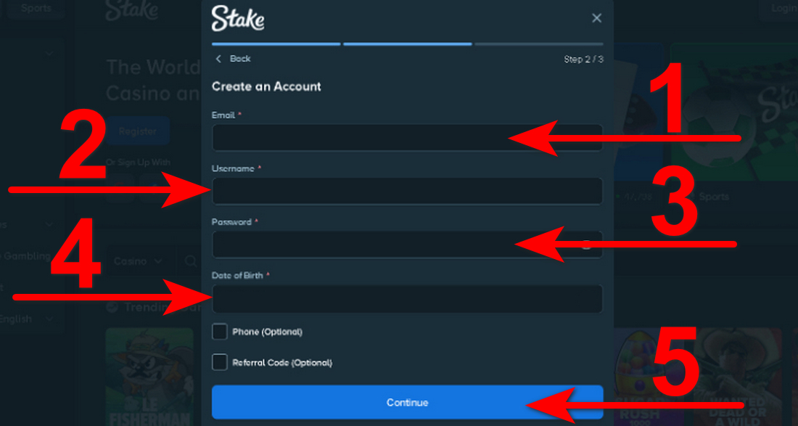Enable the Phone (Optional) checkbox
The width and height of the screenshot is (798, 426).
[x=219, y=332]
